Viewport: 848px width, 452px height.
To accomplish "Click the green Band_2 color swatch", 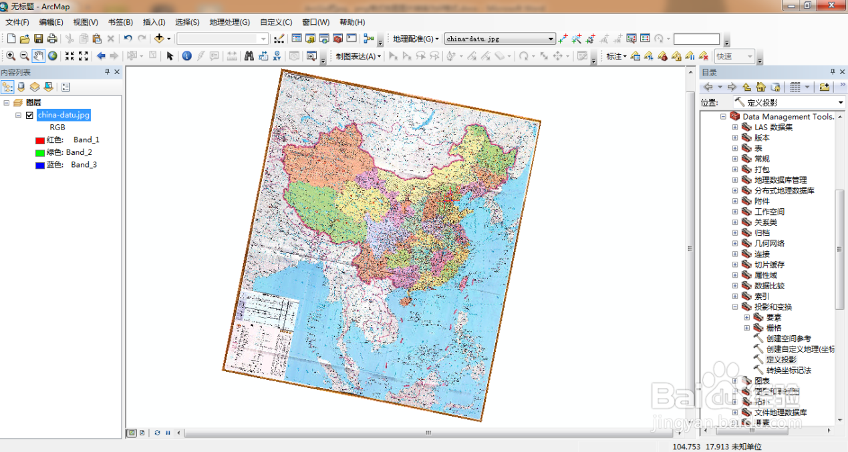I will pos(39,152).
